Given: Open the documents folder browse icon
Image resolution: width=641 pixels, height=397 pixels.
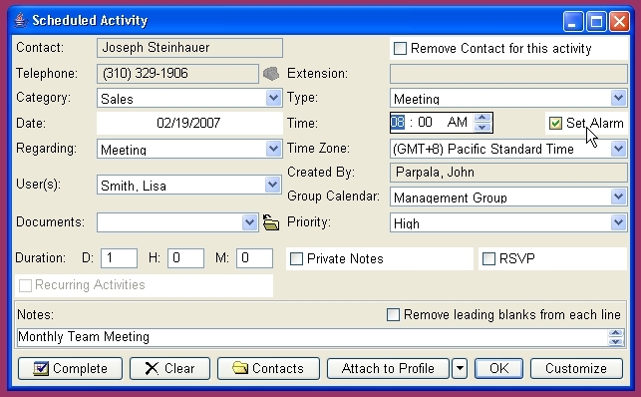Looking at the screenshot, I should click(x=270, y=222).
